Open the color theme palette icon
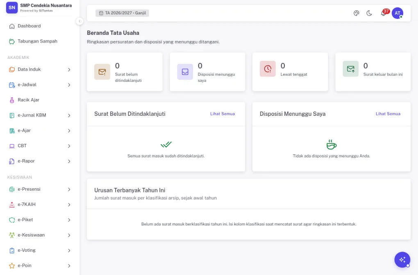This screenshot has width=418, height=275. pos(357,13)
